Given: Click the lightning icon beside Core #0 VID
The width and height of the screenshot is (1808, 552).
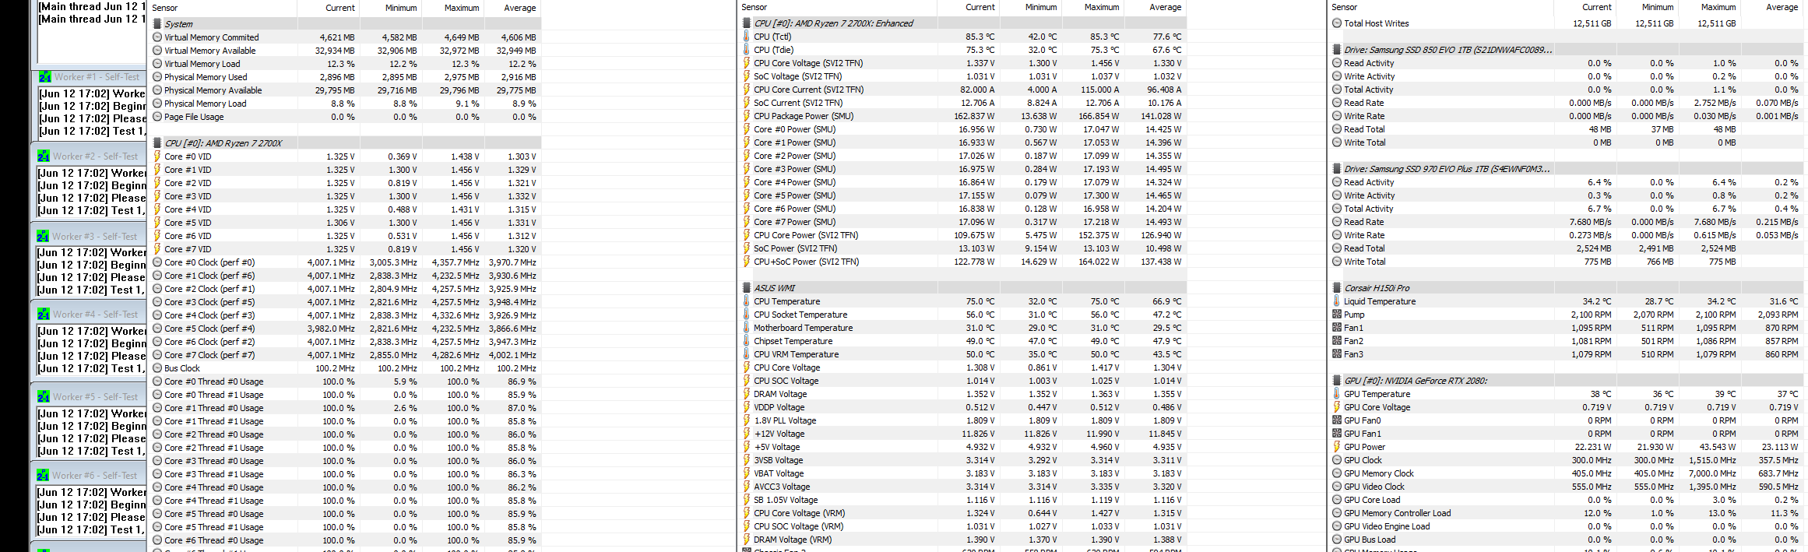Looking at the screenshot, I should (157, 156).
